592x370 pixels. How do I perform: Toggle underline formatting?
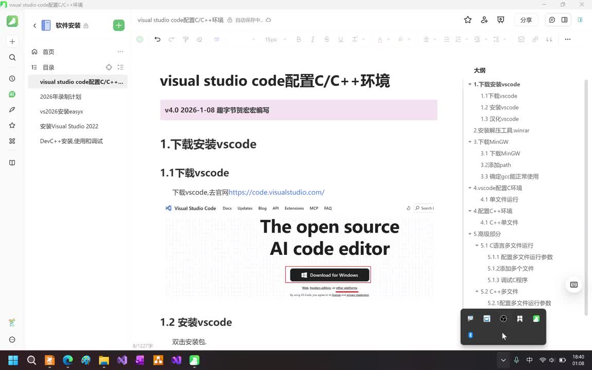(x=341, y=39)
